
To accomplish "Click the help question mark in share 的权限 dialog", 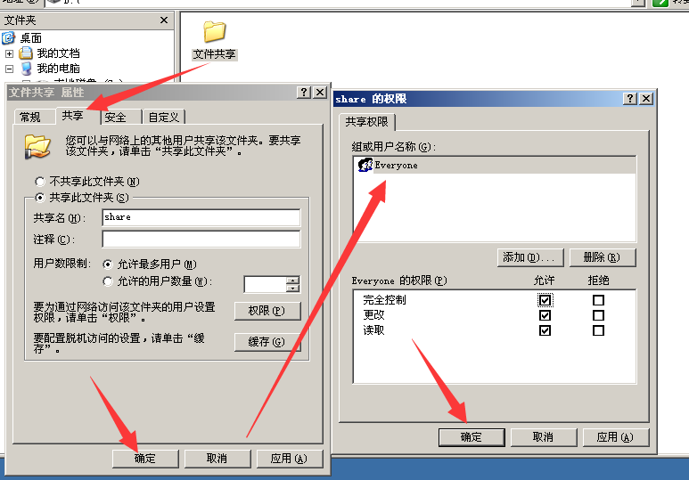I will click(x=629, y=98).
